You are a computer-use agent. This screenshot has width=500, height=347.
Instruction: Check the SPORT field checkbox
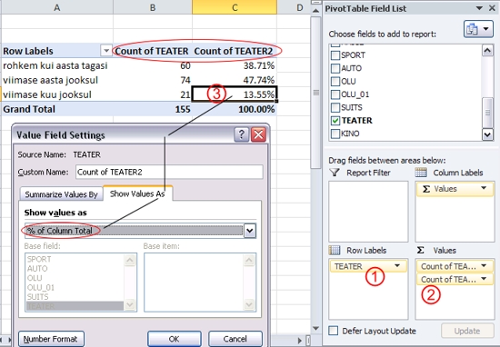[x=335, y=55]
